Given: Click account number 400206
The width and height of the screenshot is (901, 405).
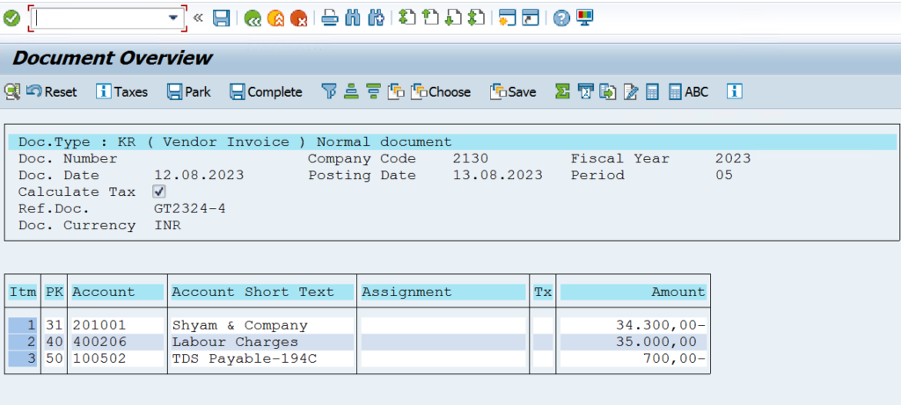Looking at the screenshot, I should pyautogui.click(x=99, y=342).
